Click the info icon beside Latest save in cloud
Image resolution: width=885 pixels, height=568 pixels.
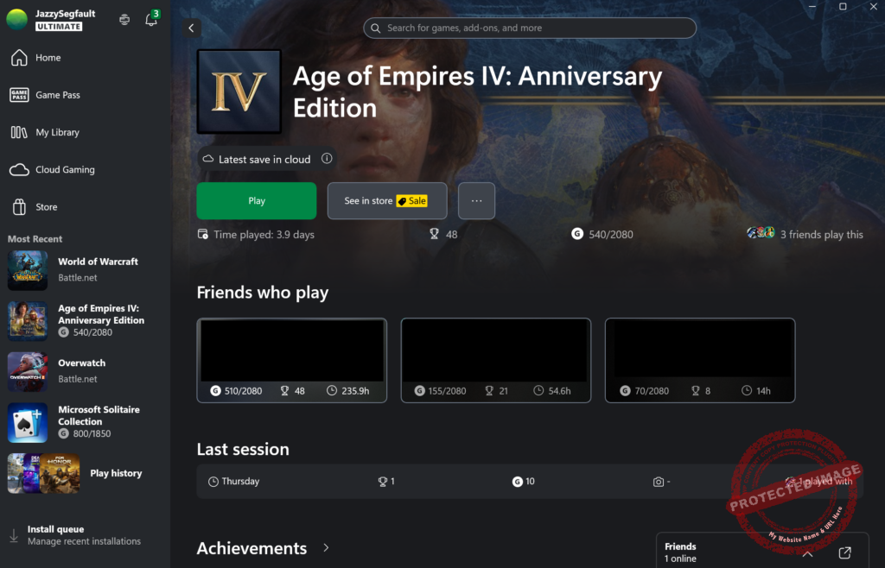[327, 159]
